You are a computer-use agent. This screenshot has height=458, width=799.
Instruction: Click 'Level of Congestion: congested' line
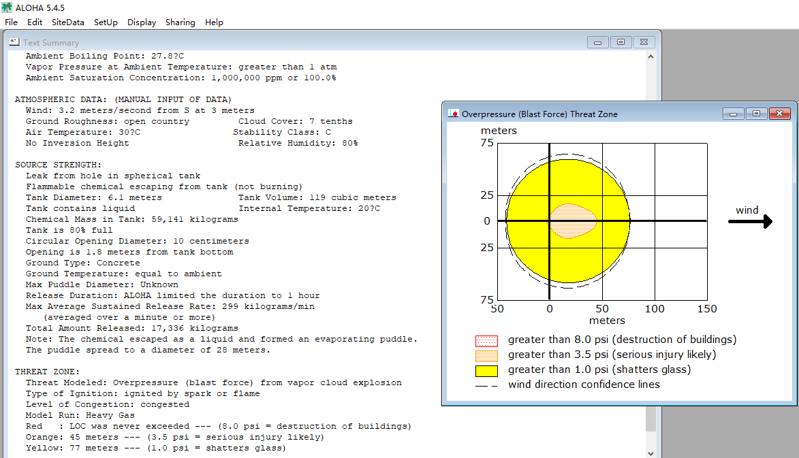pyautogui.click(x=107, y=404)
